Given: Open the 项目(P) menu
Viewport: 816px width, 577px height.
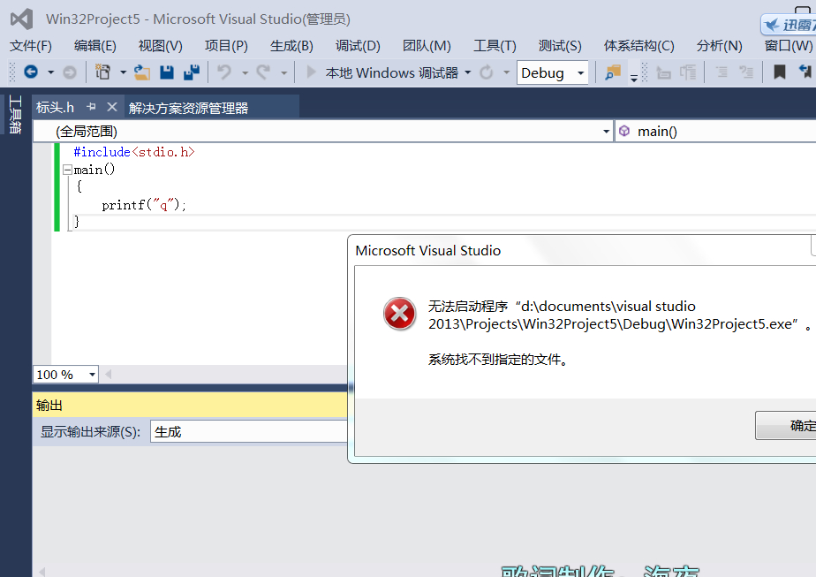Looking at the screenshot, I should point(226,46).
